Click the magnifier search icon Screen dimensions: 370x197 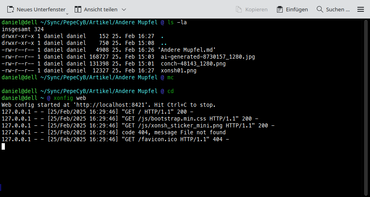click(x=320, y=9)
